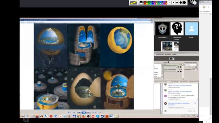Pick the red color swatch
The width and height of the screenshot is (219, 123).
(145, 4)
